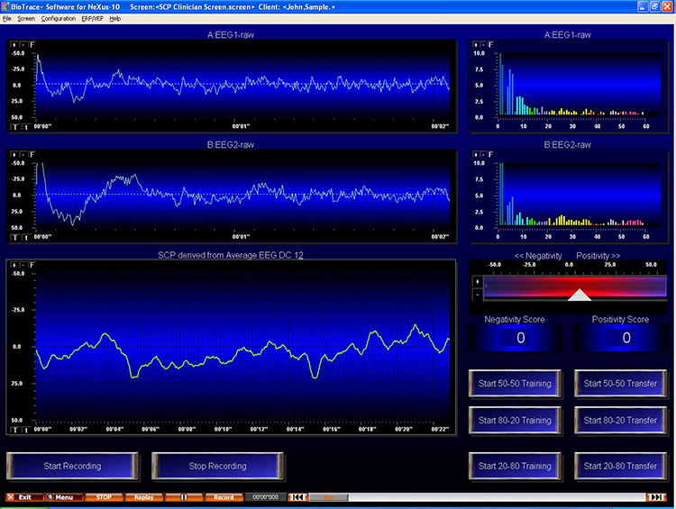Click the Replay toolbar button

143,497
